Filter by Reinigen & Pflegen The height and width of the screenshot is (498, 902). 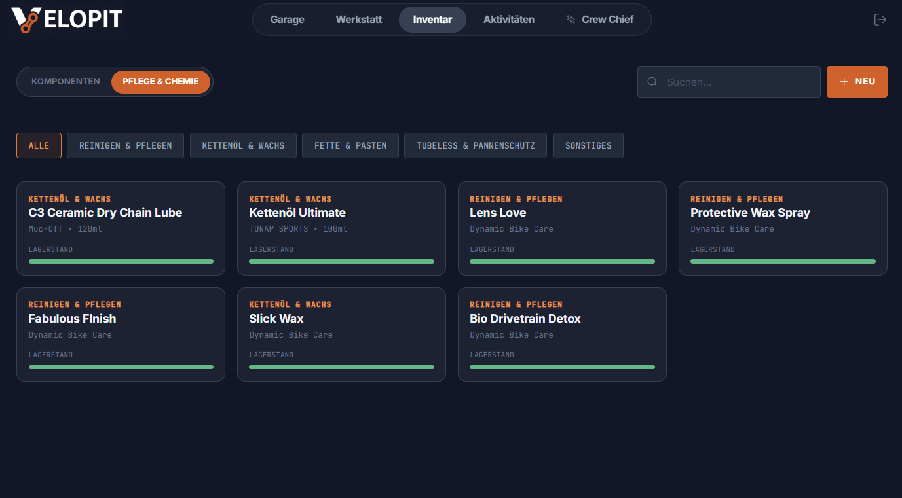point(125,146)
